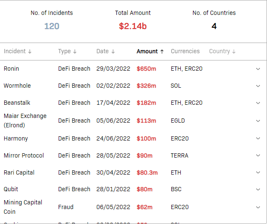
Task: Expand the Mining Capital Coin chevron
Action: click(258, 207)
